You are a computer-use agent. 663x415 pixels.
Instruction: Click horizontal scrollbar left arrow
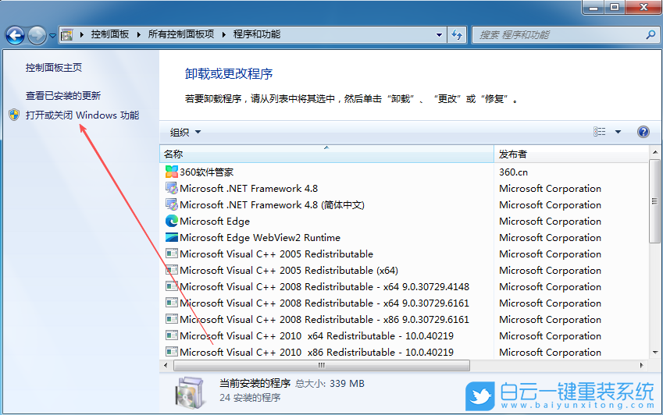[166, 365]
